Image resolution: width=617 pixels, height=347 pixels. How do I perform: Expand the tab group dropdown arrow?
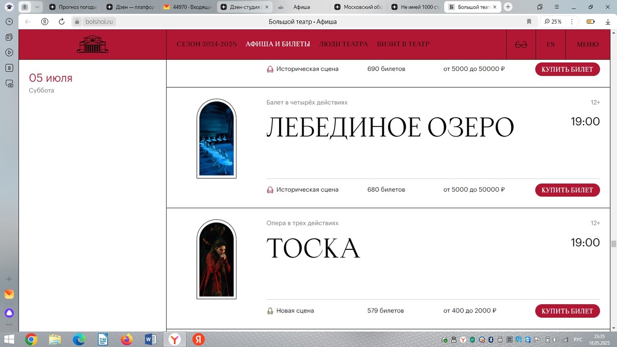click(x=37, y=7)
